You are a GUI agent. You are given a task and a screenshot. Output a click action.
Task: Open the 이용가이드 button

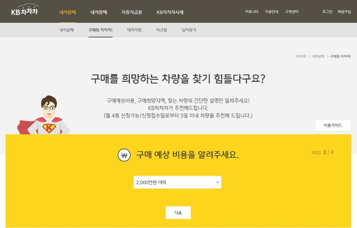pyautogui.click(x=333, y=125)
